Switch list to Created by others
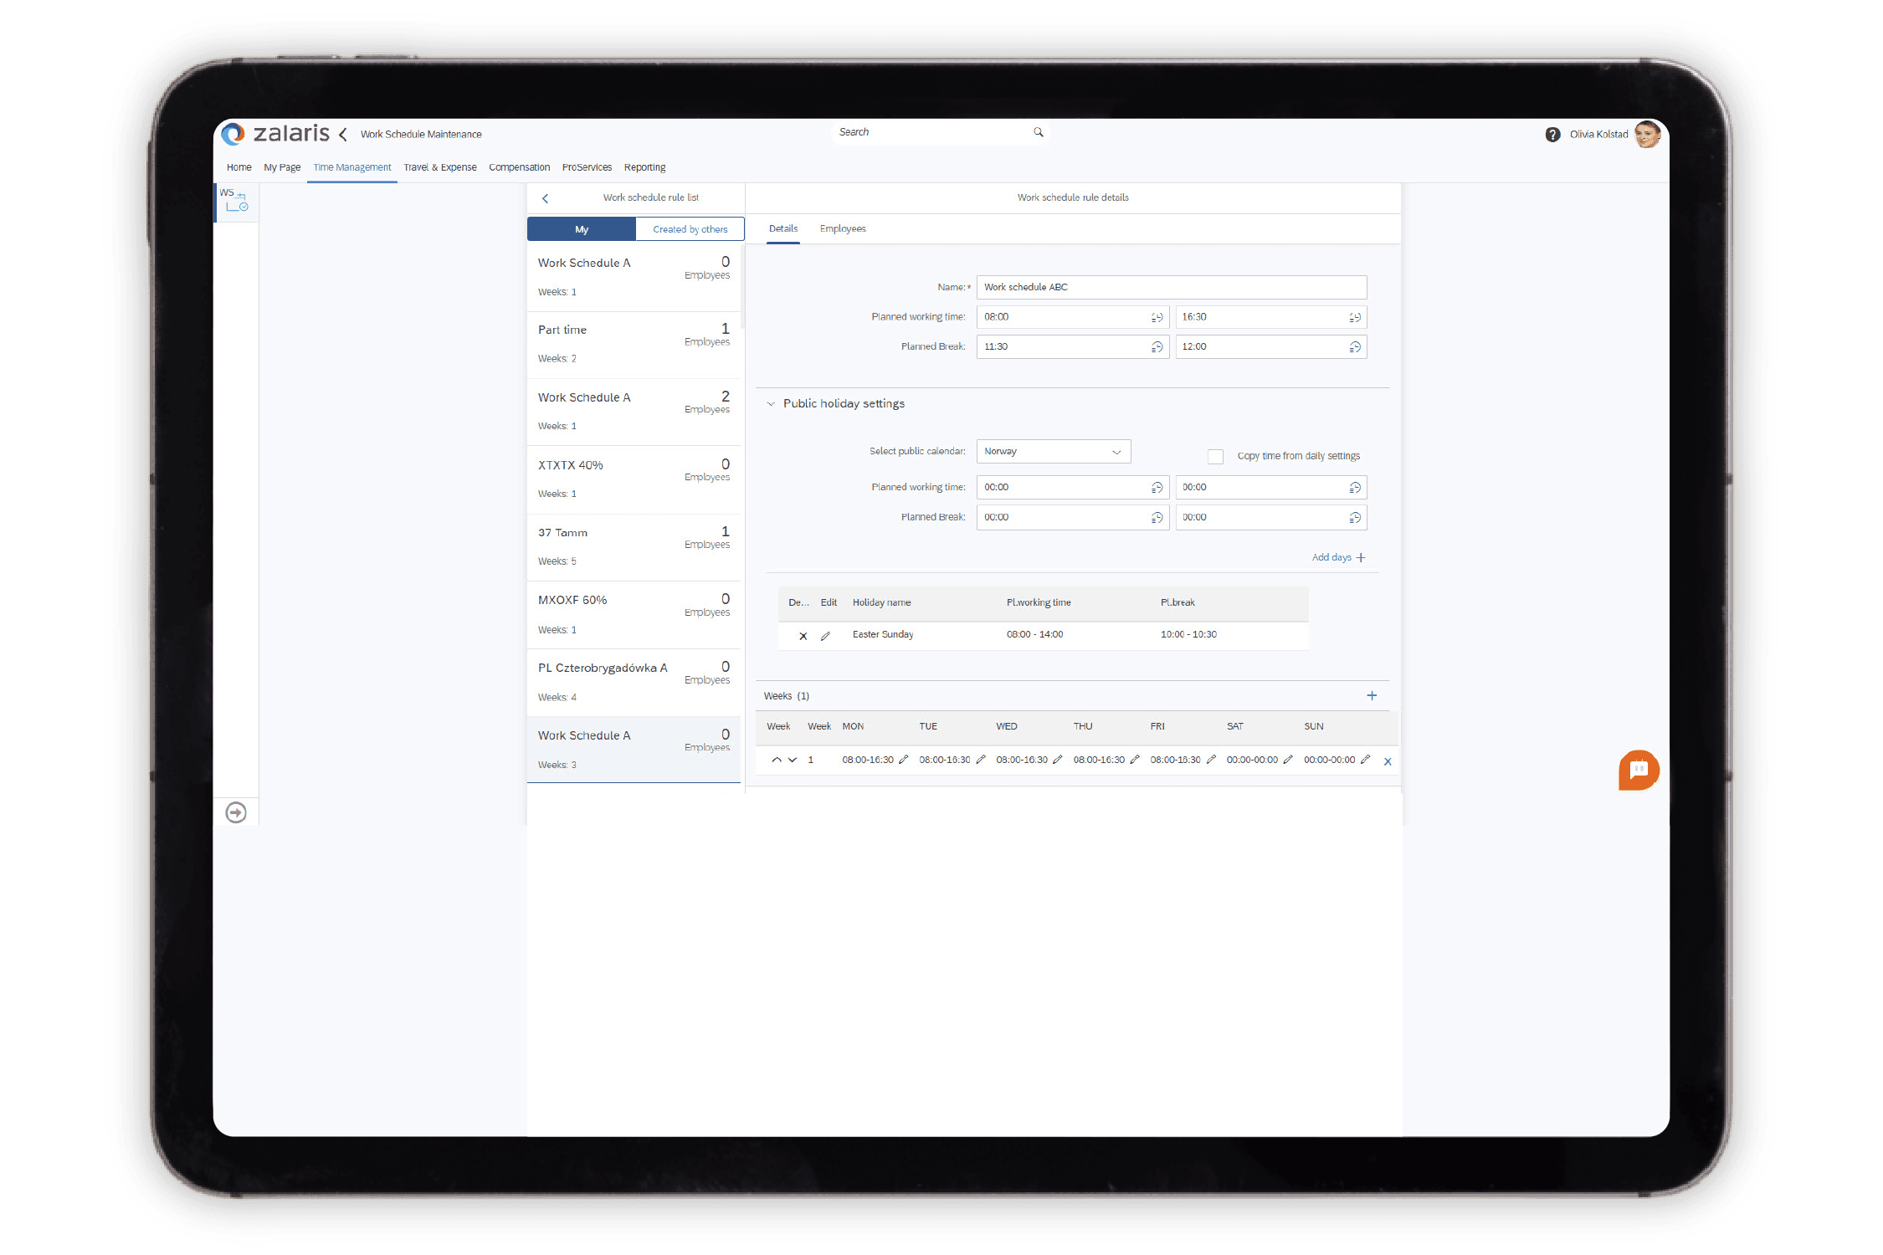This screenshot has height=1255, width=1883. [x=690, y=229]
